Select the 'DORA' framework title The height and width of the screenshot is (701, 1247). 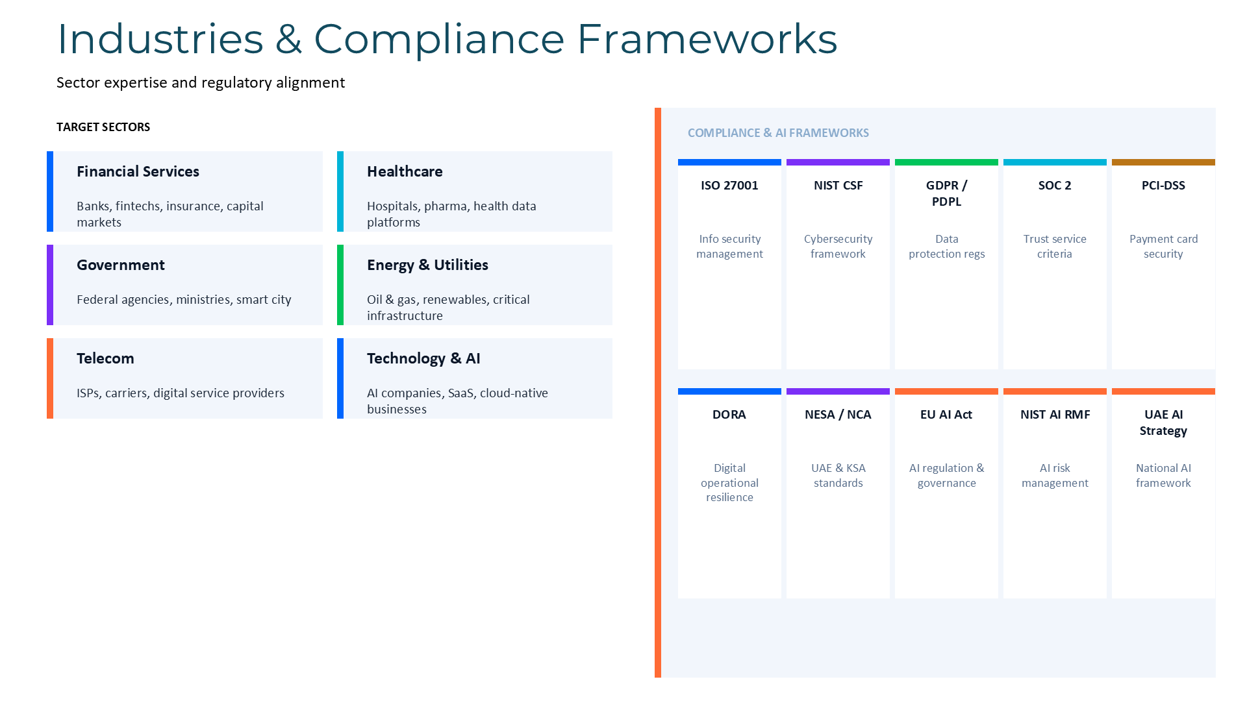click(x=729, y=415)
